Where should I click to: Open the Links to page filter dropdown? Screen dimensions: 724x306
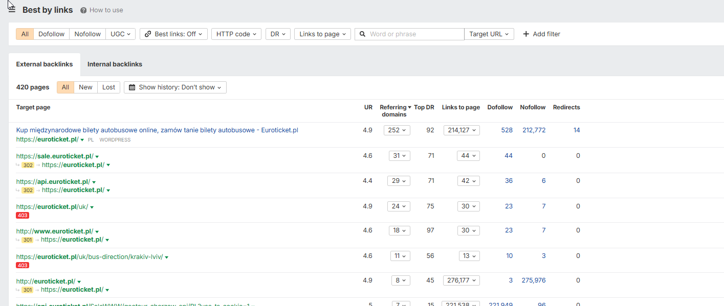[x=323, y=34]
